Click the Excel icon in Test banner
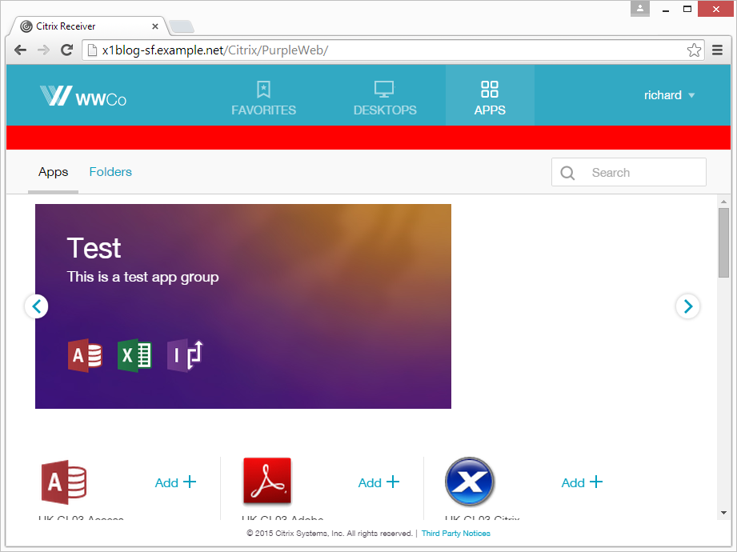The height and width of the screenshot is (552, 737). (134, 355)
